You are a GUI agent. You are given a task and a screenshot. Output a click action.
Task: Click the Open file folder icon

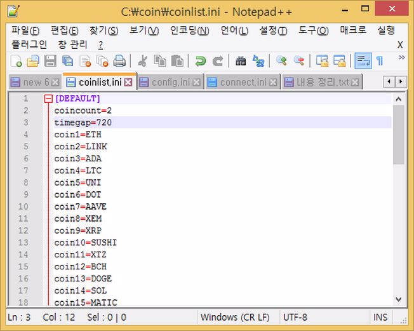coord(33,61)
